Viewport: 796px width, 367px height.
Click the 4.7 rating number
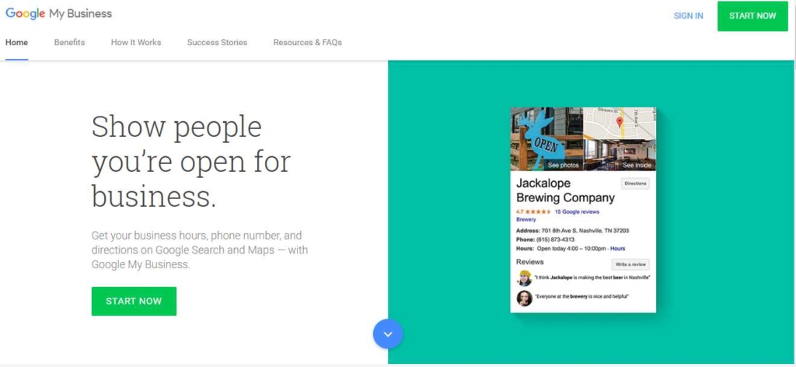[x=520, y=211]
